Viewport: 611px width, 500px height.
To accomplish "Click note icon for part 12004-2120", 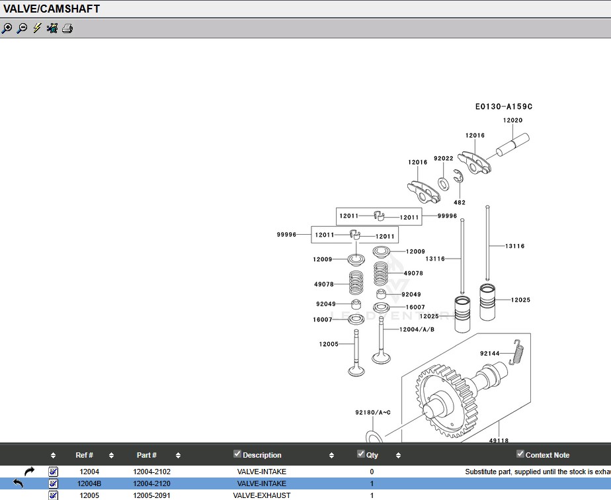I will [x=54, y=483].
